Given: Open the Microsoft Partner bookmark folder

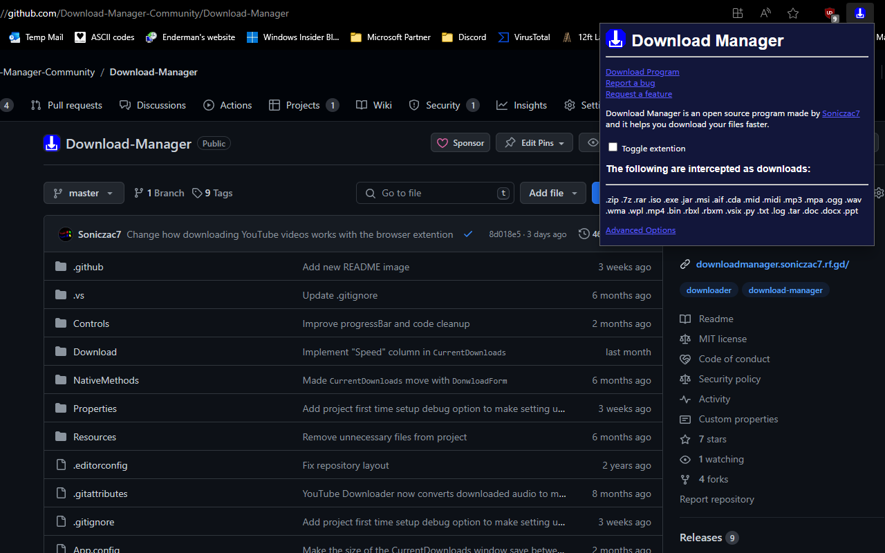Looking at the screenshot, I should [x=391, y=37].
